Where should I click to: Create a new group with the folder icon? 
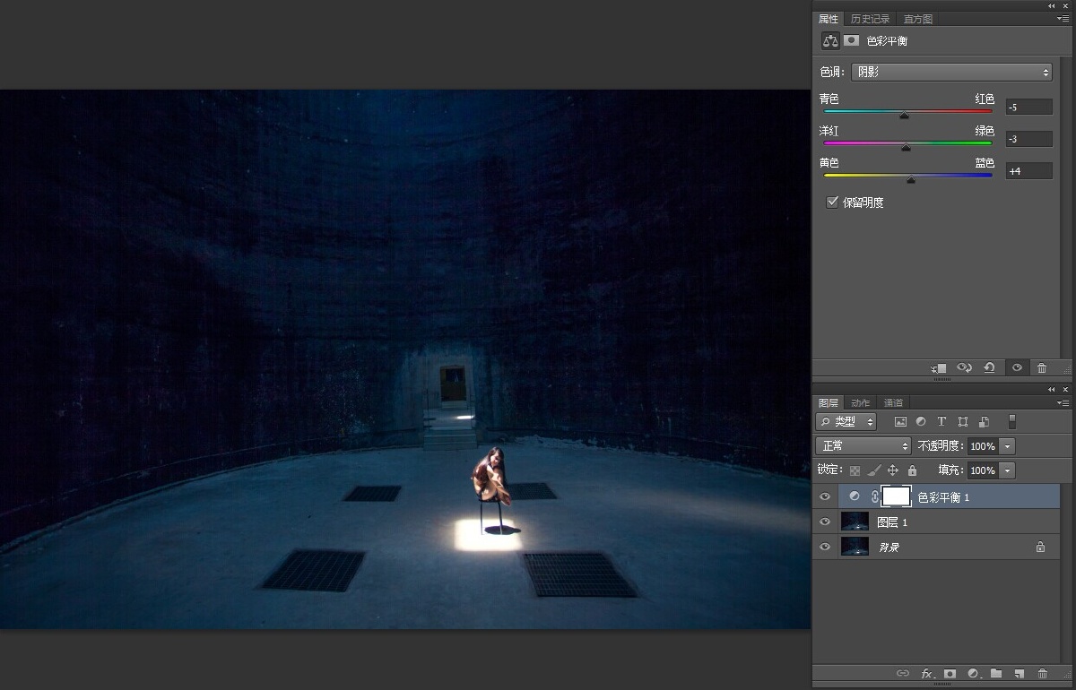click(x=996, y=673)
